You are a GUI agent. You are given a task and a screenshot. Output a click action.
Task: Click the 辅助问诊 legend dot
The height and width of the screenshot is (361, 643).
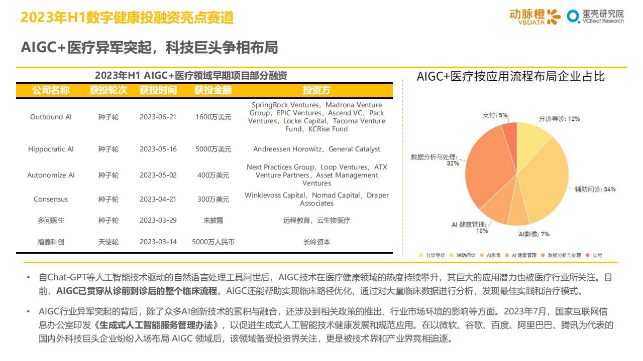pyautogui.click(x=452, y=255)
